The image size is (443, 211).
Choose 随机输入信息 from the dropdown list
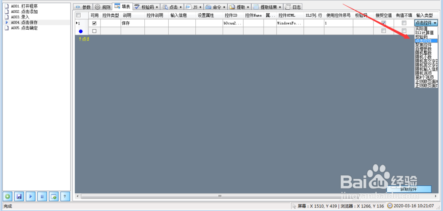coord(426,69)
